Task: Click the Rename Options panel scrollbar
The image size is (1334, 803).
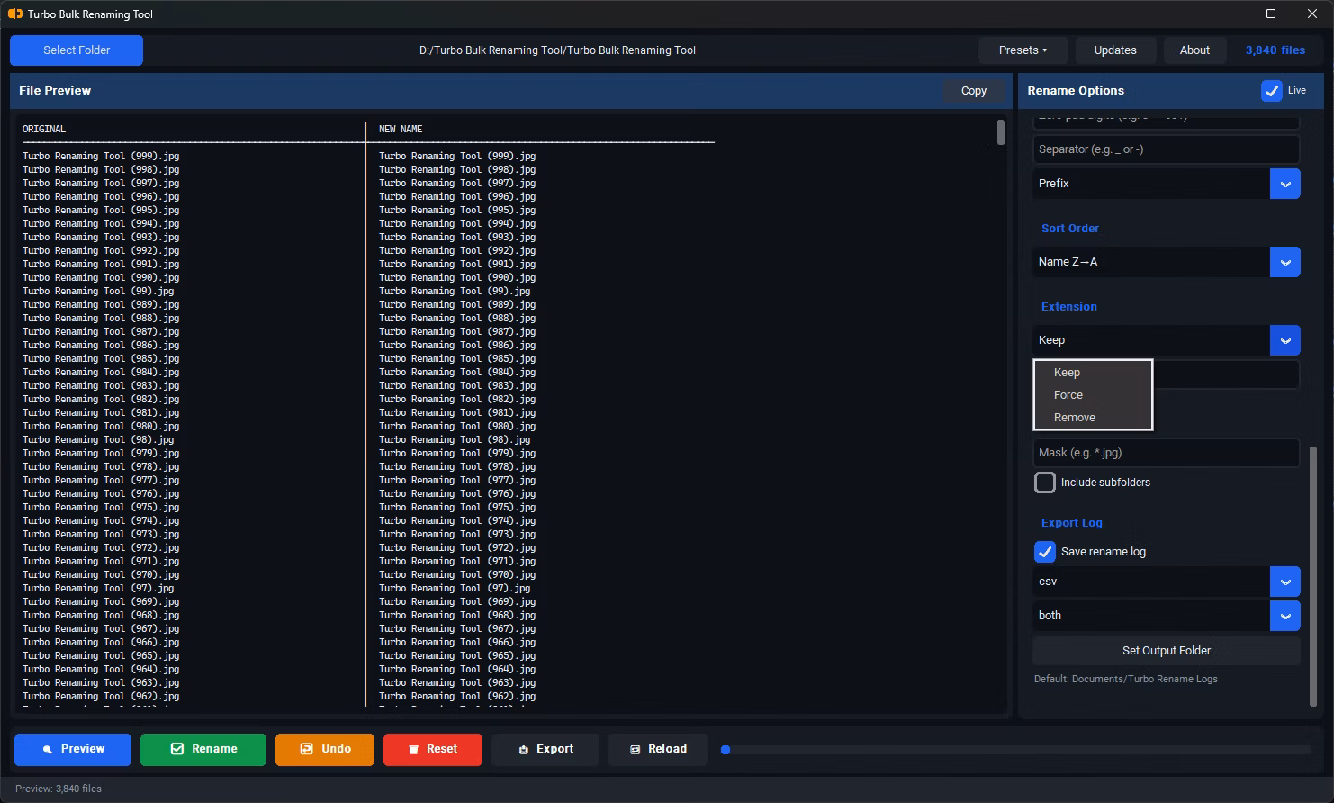Action: (1312, 576)
